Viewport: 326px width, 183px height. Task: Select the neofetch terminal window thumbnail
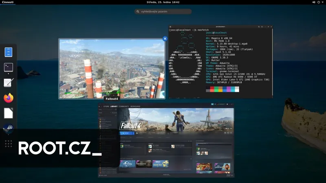click(x=220, y=62)
